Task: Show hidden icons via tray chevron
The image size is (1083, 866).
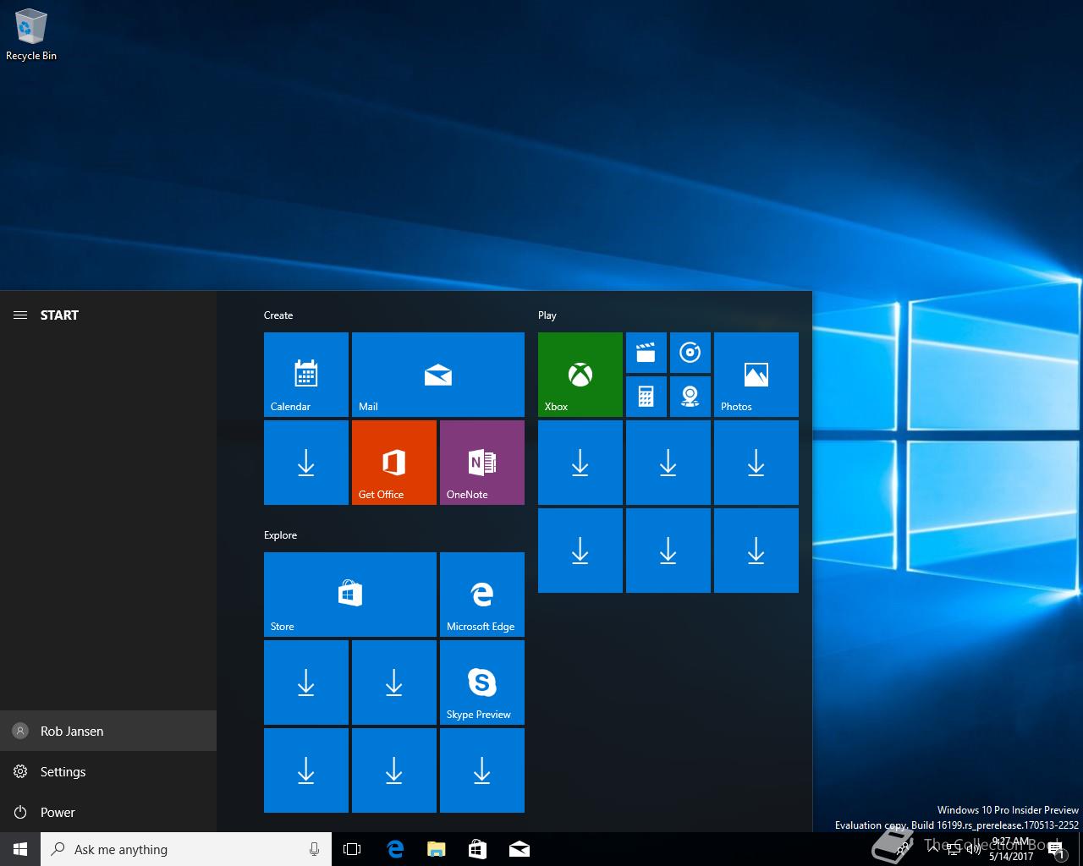Action: click(x=933, y=849)
